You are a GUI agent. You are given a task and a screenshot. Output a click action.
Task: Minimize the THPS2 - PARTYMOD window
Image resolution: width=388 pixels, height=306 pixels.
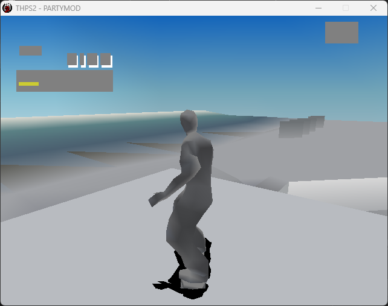[318, 8]
